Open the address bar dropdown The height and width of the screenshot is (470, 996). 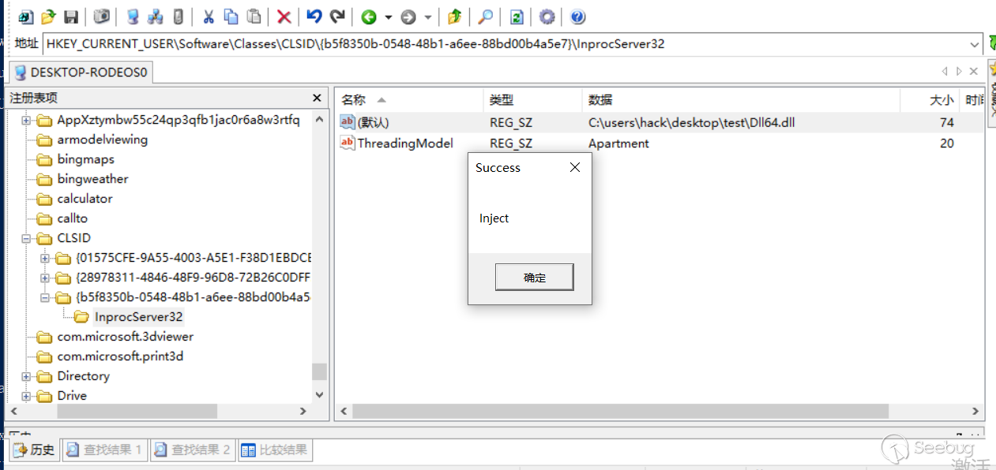tap(975, 44)
